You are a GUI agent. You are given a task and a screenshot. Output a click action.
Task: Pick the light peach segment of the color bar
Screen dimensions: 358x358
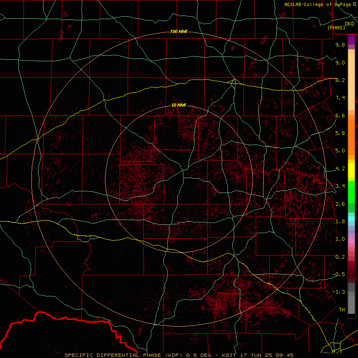click(x=351, y=81)
